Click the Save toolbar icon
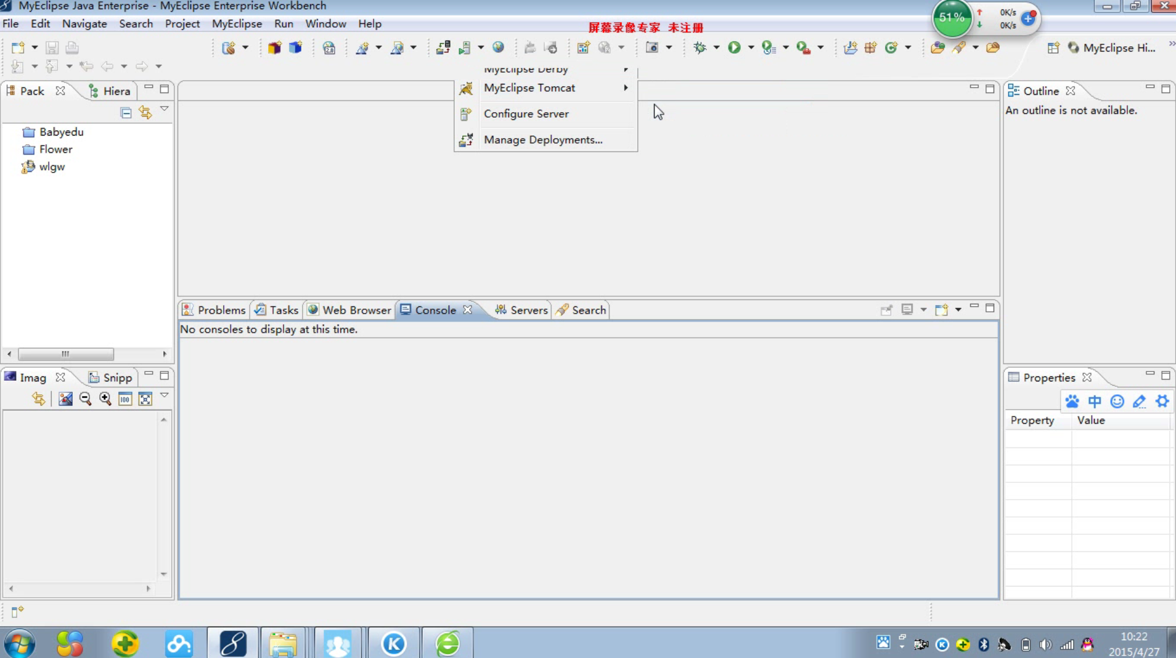This screenshot has height=658, width=1176. click(52, 47)
